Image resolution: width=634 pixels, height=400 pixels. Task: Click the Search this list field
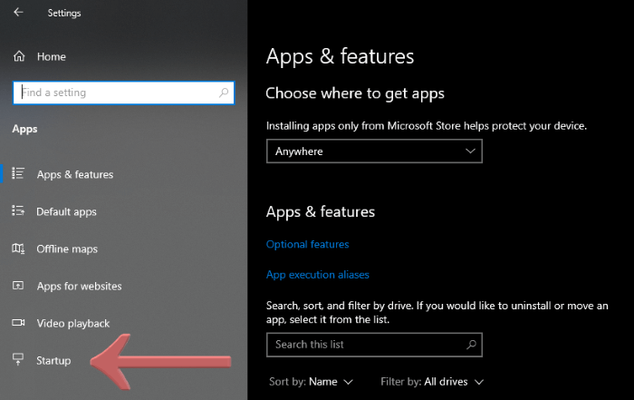tap(374, 345)
